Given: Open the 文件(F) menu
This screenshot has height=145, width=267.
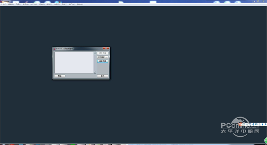Looking at the screenshot, I should coord(3,5).
